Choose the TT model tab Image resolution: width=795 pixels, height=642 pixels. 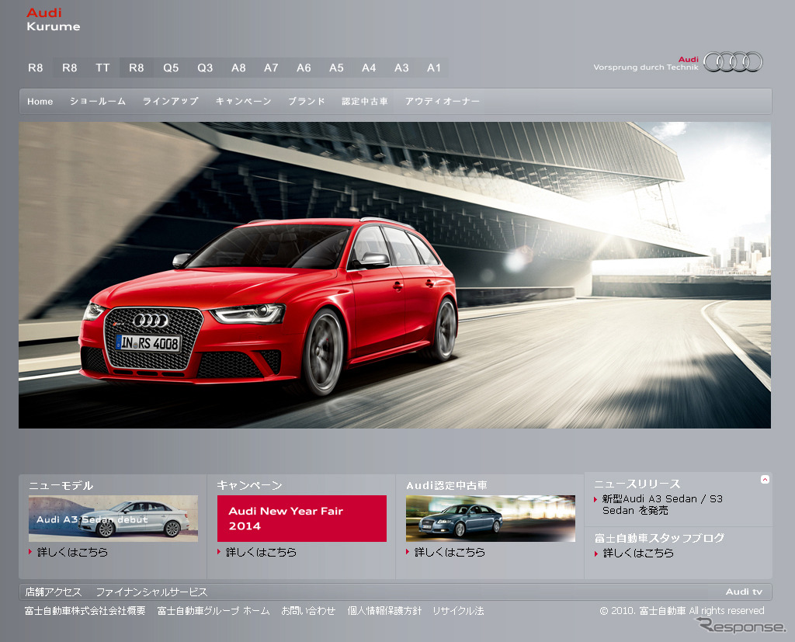pyautogui.click(x=102, y=68)
